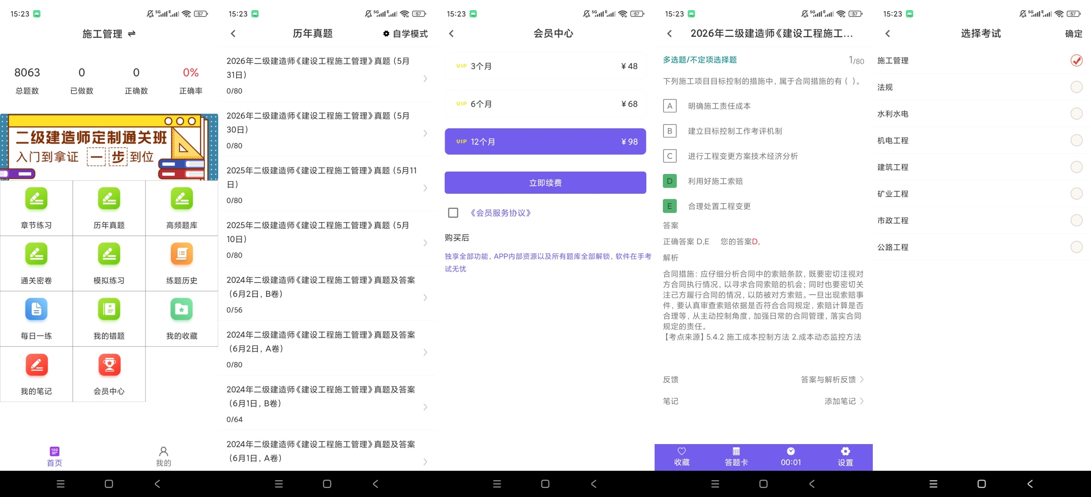1091x497 pixels.
Task: Choose the 12个月 ¥98 VIP plan
Action: [545, 142]
